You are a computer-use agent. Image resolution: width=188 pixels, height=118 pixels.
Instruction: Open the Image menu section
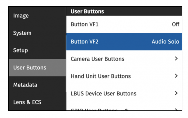click(21, 16)
